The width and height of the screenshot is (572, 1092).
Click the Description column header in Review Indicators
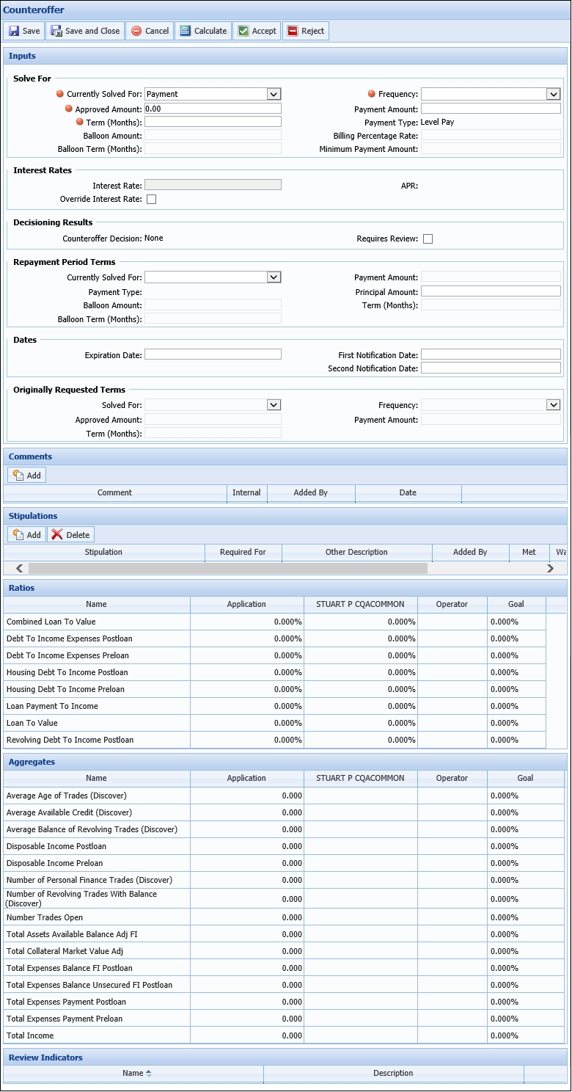click(393, 1073)
